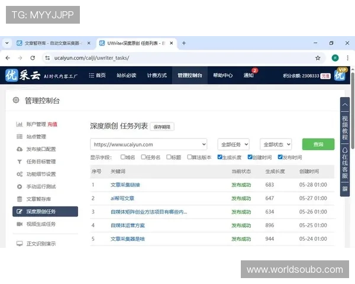Viewport: 355px width, 284px height.
Task: Open the 全部任务 dropdown
Action: (x=234, y=144)
